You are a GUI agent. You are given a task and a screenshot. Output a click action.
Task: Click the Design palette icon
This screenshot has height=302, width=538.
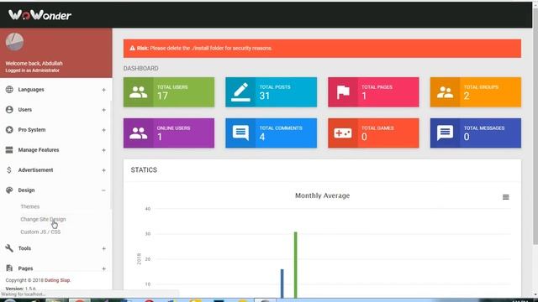click(9, 190)
